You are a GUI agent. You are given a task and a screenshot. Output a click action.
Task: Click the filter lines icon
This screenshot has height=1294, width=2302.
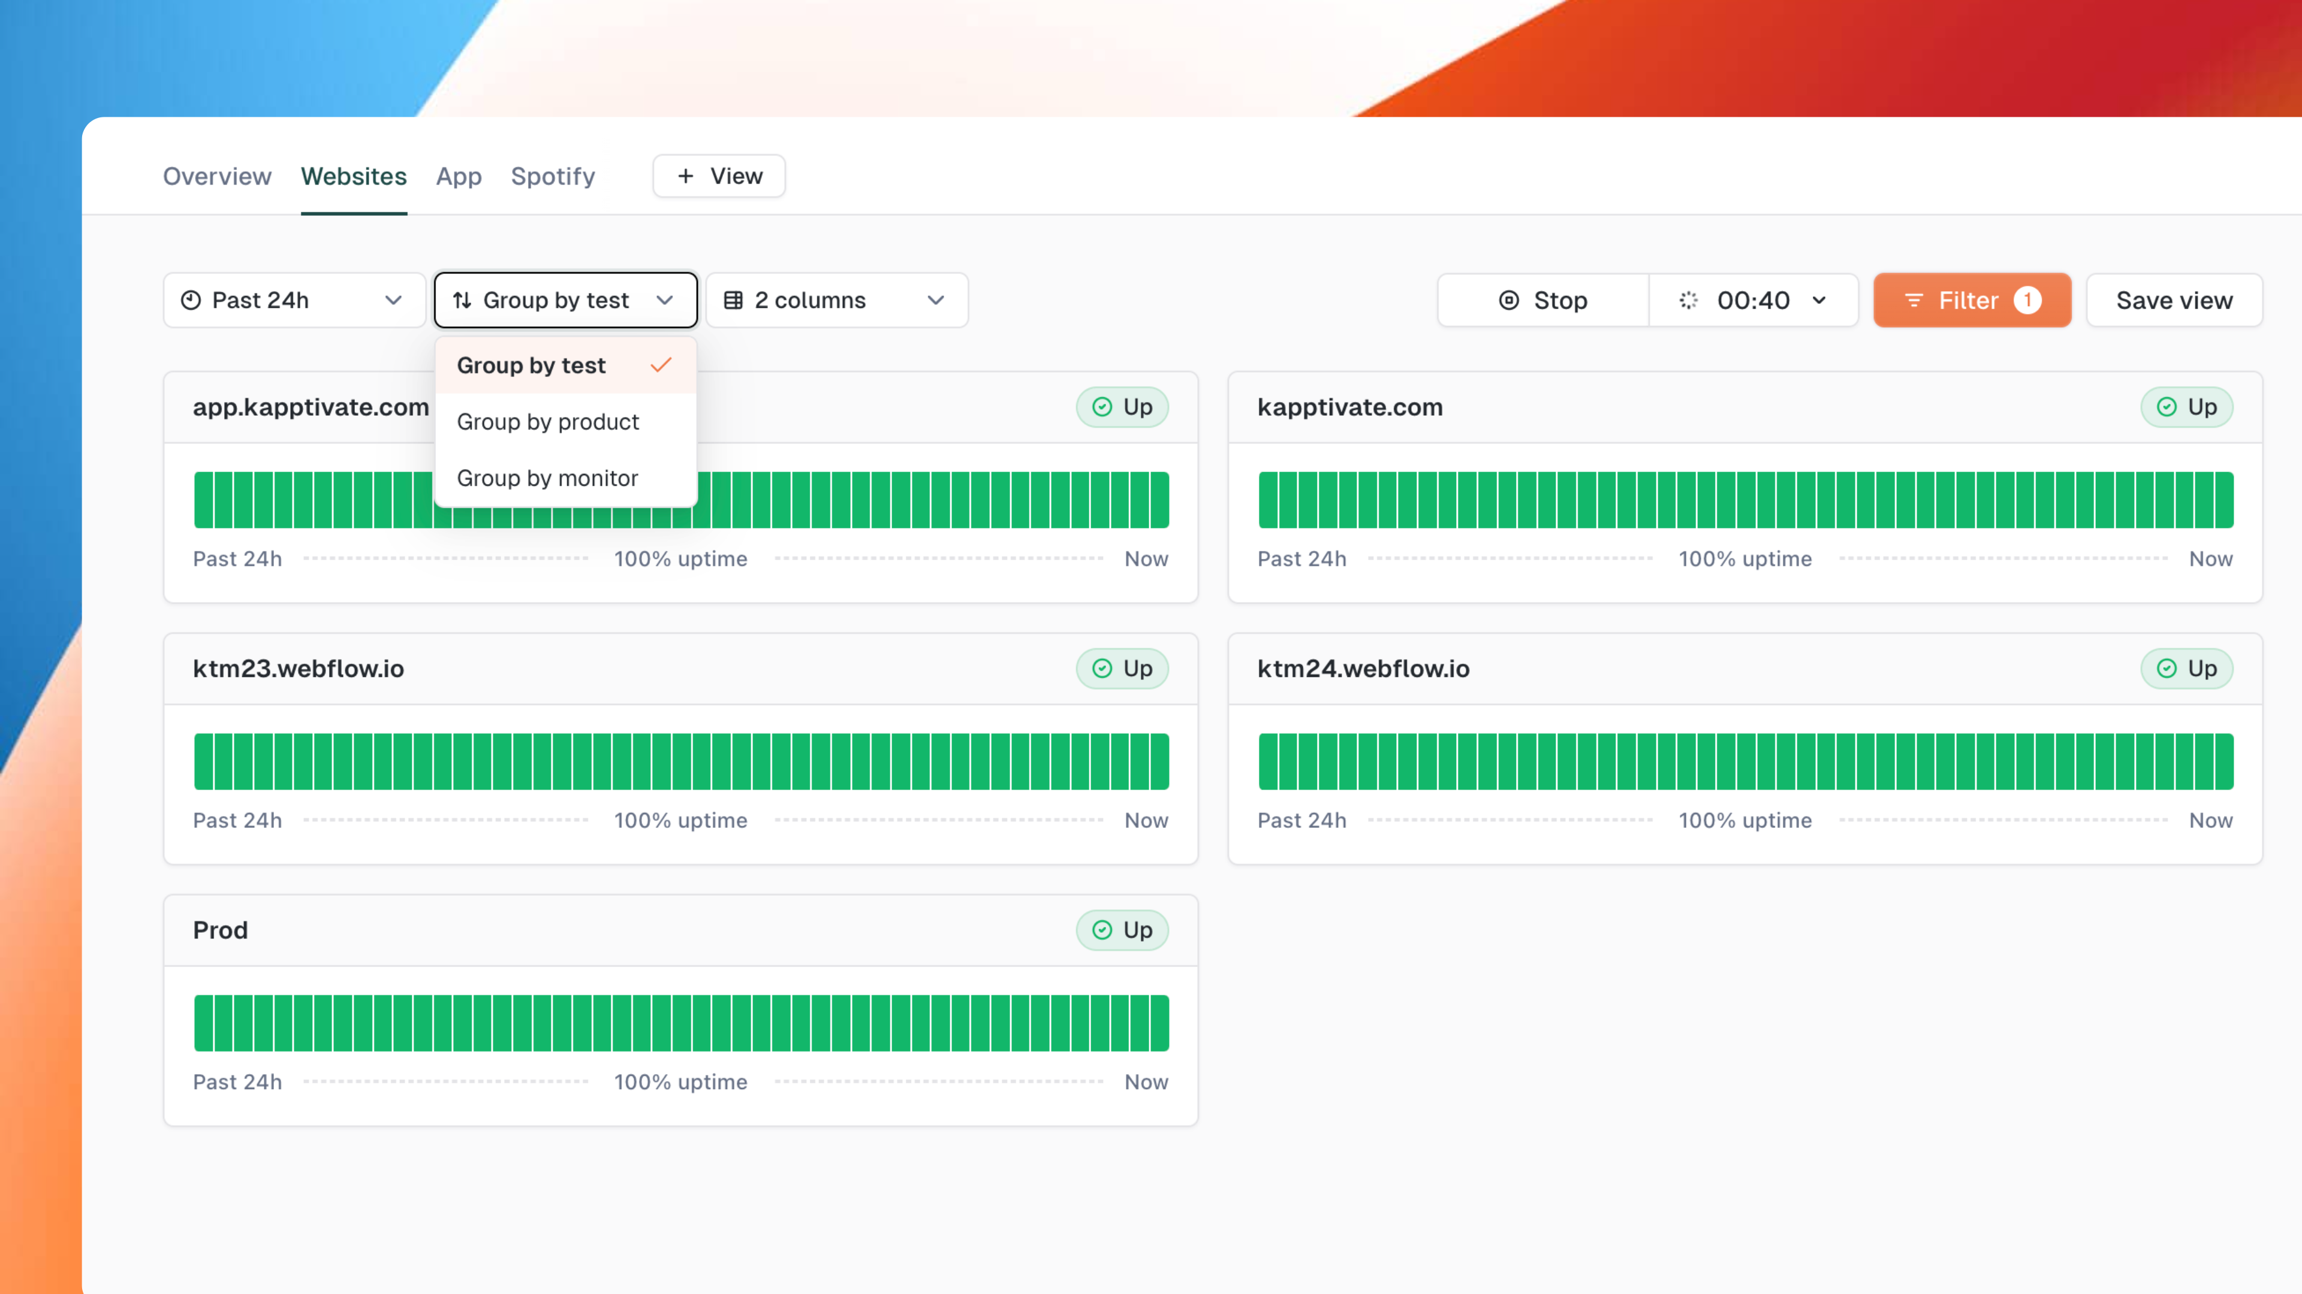coord(1914,300)
